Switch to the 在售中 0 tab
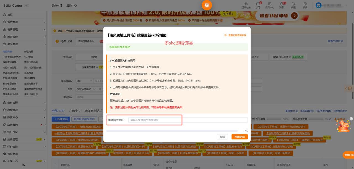 tap(75, 111)
